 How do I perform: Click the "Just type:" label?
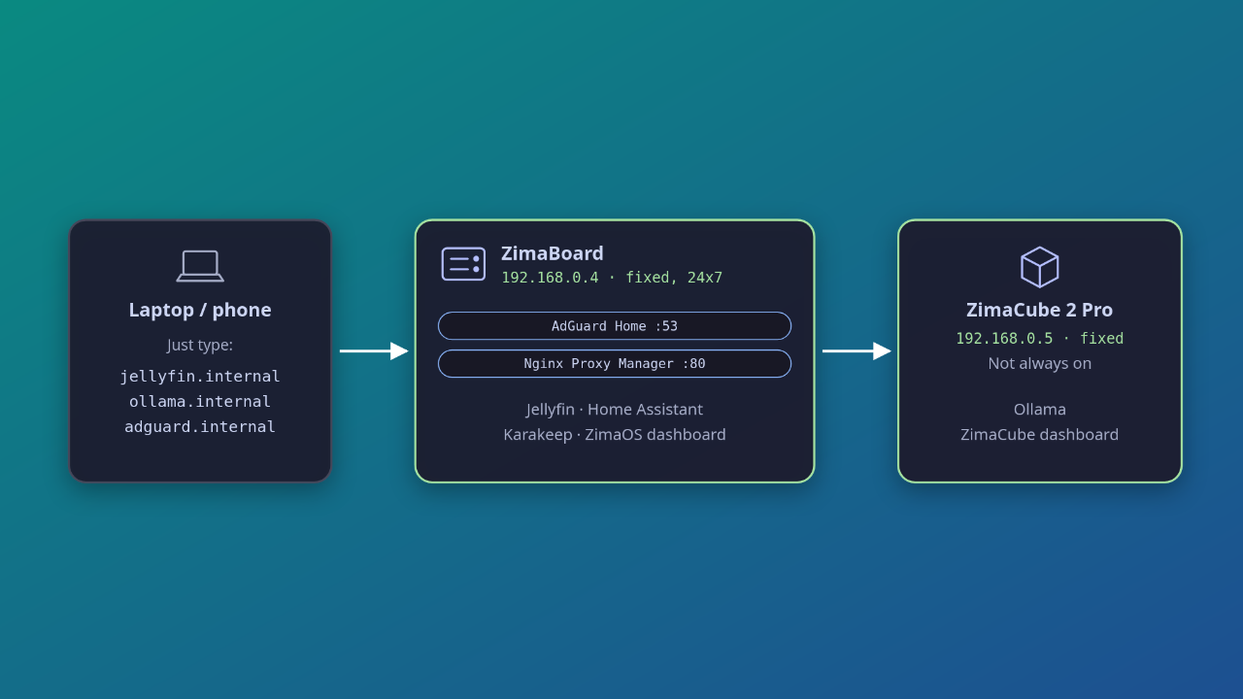click(200, 345)
